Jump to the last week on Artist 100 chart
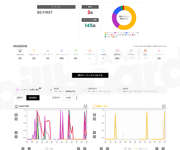The image size is (180, 150). (x=85, y=149)
